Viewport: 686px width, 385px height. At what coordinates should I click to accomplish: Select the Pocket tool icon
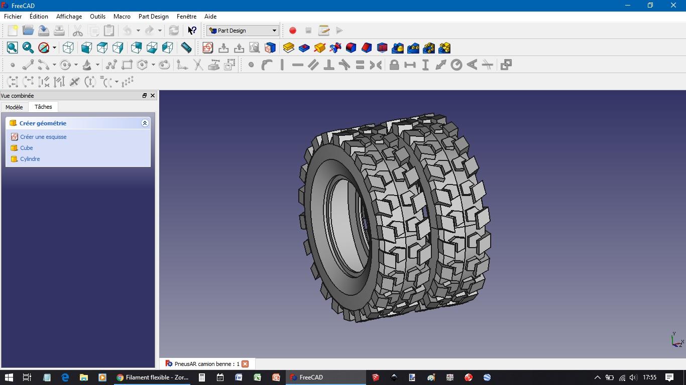tap(304, 48)
